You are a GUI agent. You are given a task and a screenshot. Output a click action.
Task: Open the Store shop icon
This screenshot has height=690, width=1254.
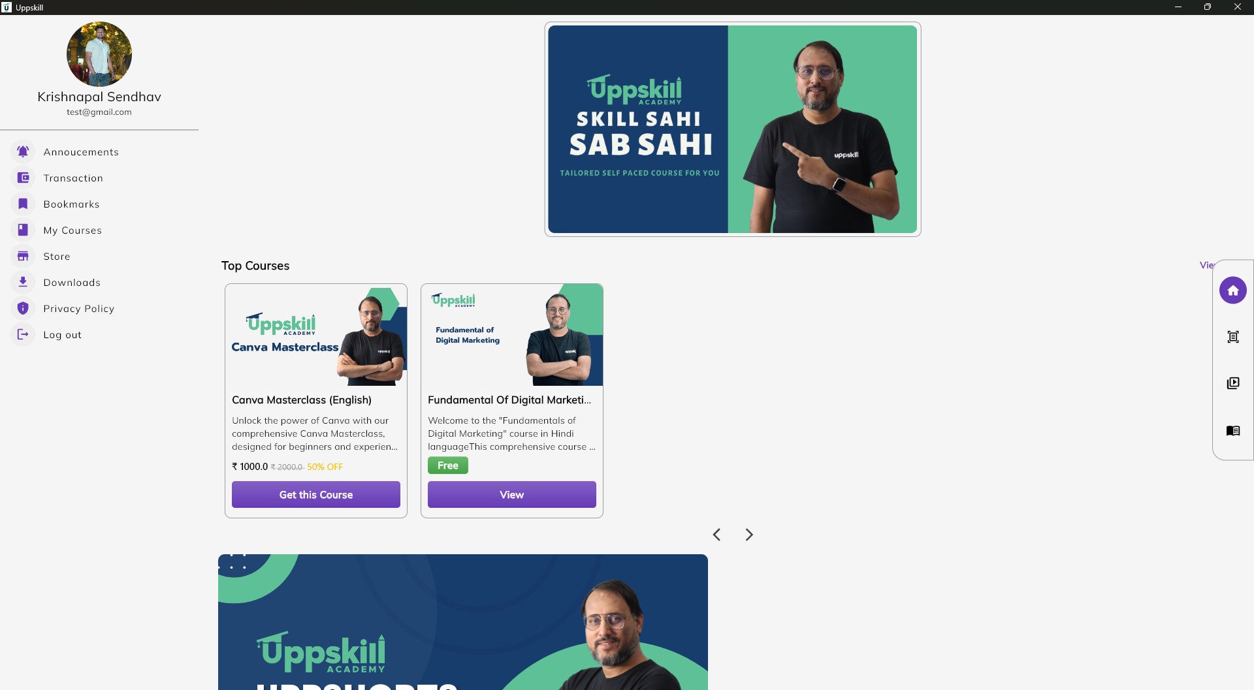[23, 256]
